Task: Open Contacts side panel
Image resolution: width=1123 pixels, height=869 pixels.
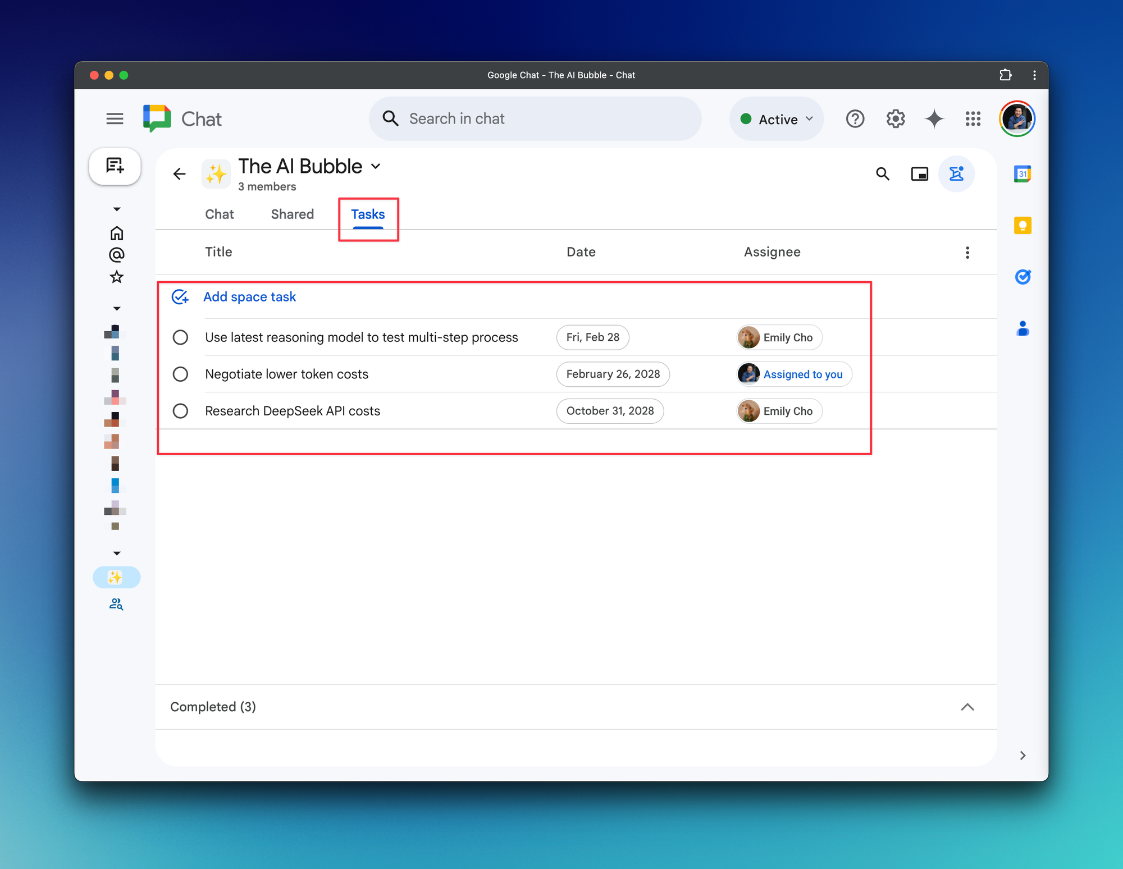Action: point(1022,328)
